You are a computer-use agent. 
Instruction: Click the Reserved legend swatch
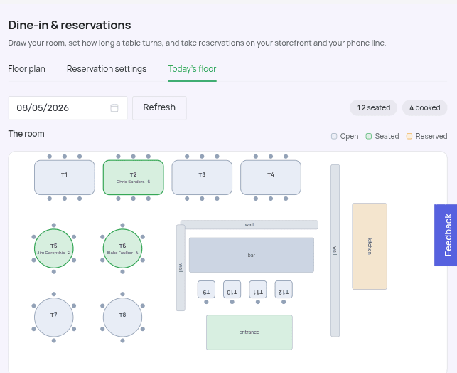[409, 136]
